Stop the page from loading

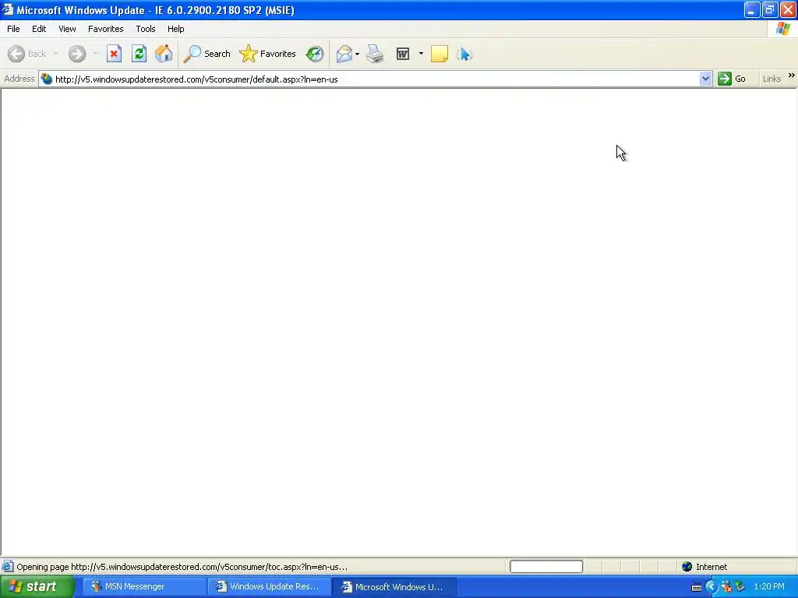(x=114, y=54)
